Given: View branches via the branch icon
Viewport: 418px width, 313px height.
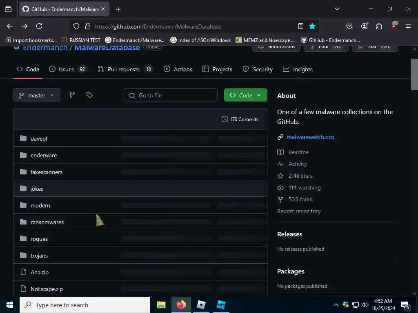Looking at the screenshot, I should coord(72,95).
